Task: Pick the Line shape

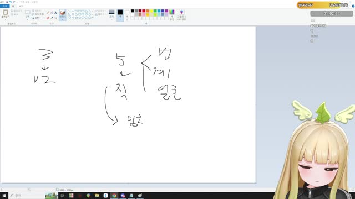Action: pyautogui.click(x=69, y=11)
